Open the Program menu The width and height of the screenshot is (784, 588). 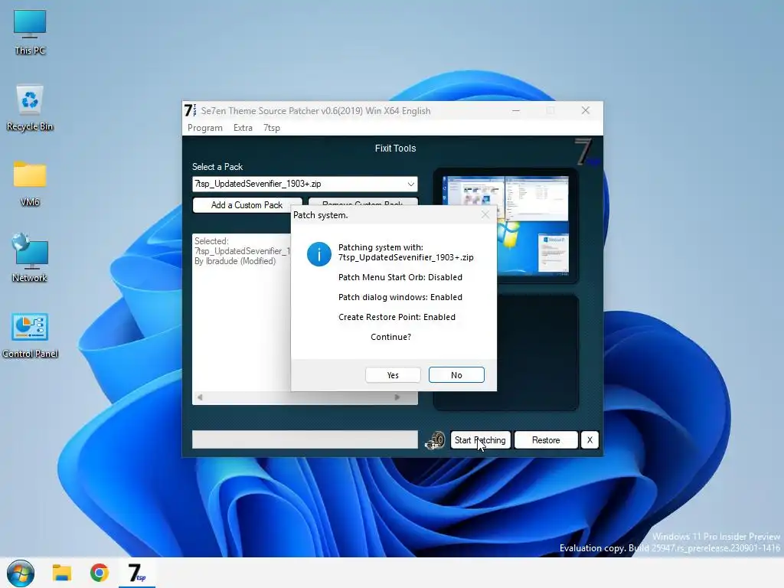click(x=205, y=128)
